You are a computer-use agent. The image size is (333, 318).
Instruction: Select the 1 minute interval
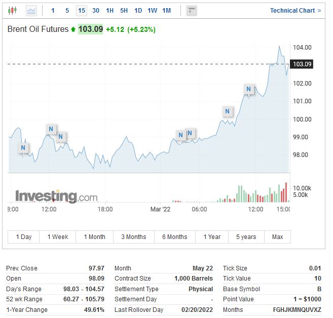[53, 10]
